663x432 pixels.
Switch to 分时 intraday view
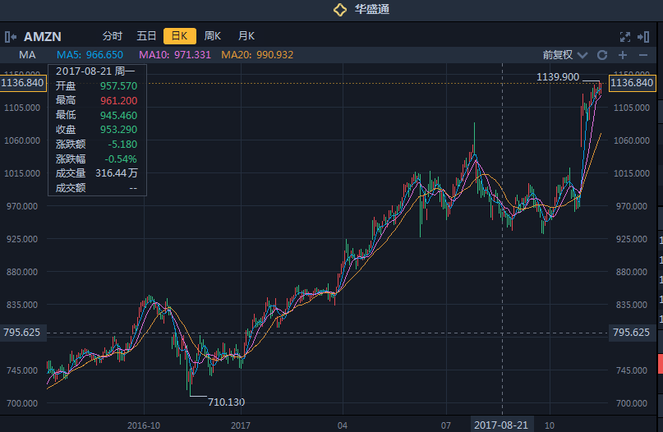point(113,36)
